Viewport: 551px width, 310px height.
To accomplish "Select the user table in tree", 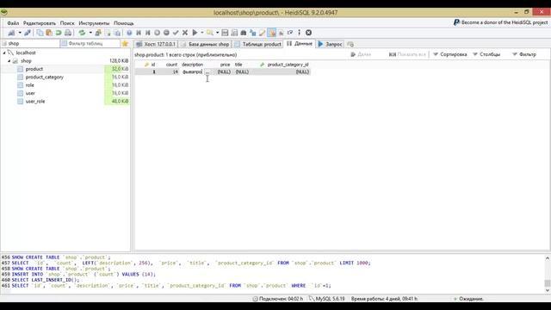I will 30,93.
